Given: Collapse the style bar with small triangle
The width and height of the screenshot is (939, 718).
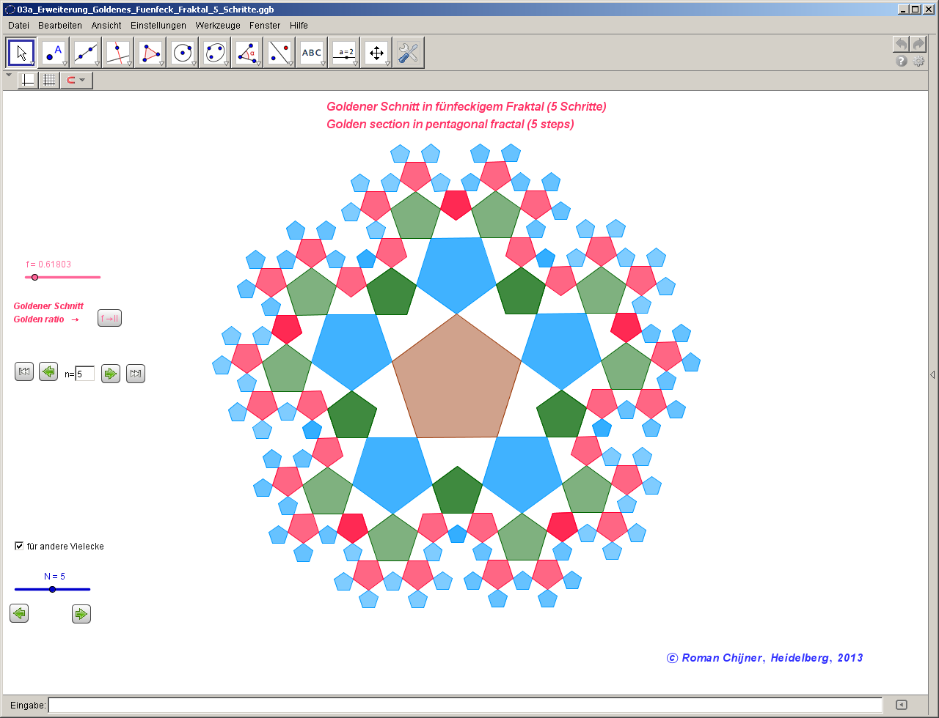Looking at the screenshot, I should [x=9, y=75].
